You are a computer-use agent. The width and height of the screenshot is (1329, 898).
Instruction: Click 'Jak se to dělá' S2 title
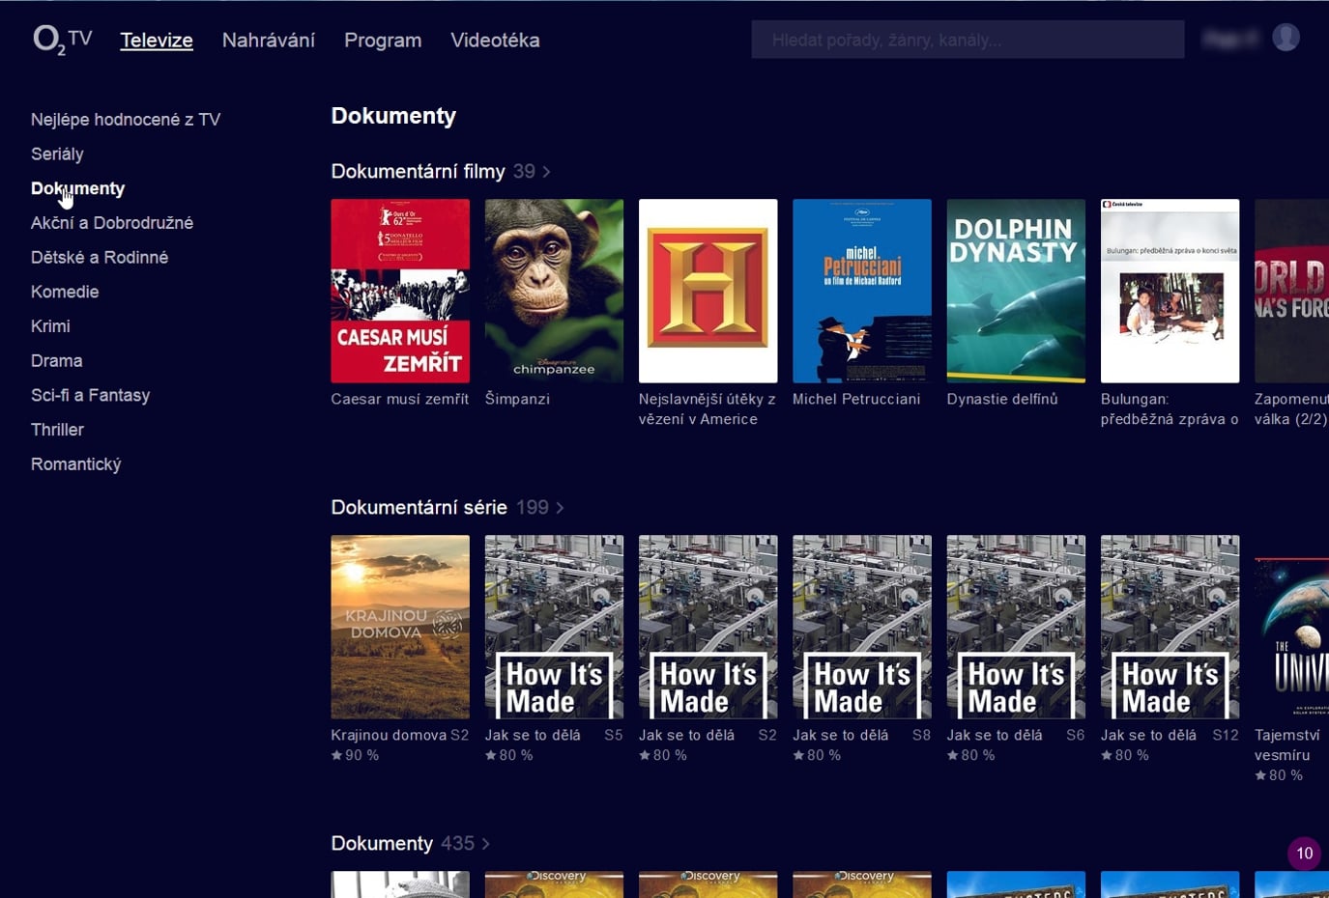[686, 735]
